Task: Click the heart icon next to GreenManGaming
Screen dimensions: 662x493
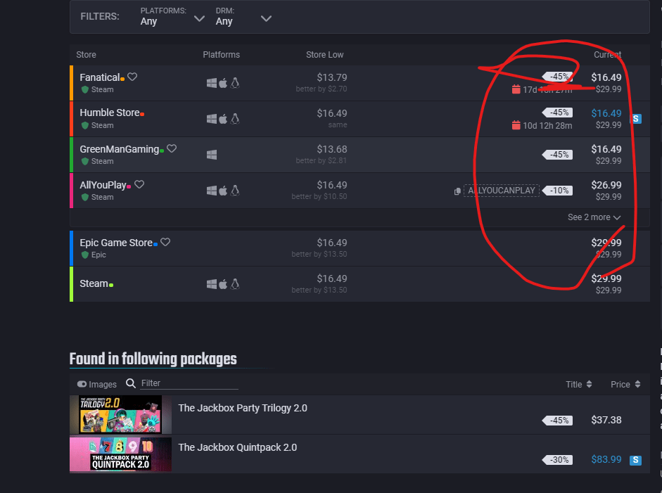Action: point(172,148)
